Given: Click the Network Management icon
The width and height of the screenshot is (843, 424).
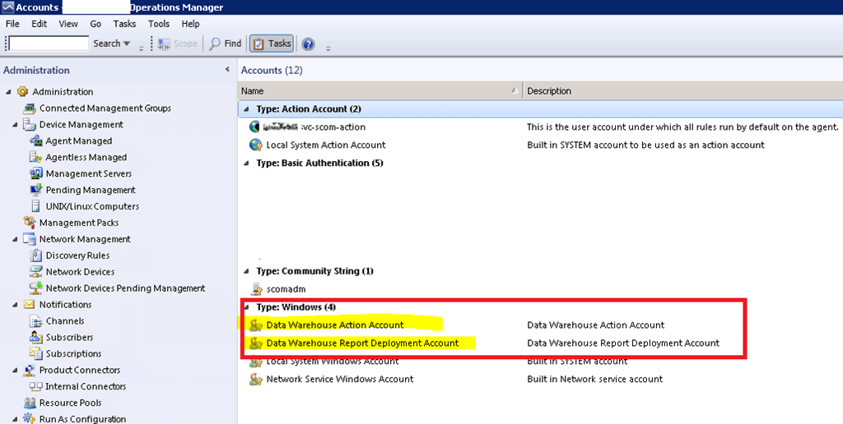Looking at the screenshot, I should (x=30, y=239).
